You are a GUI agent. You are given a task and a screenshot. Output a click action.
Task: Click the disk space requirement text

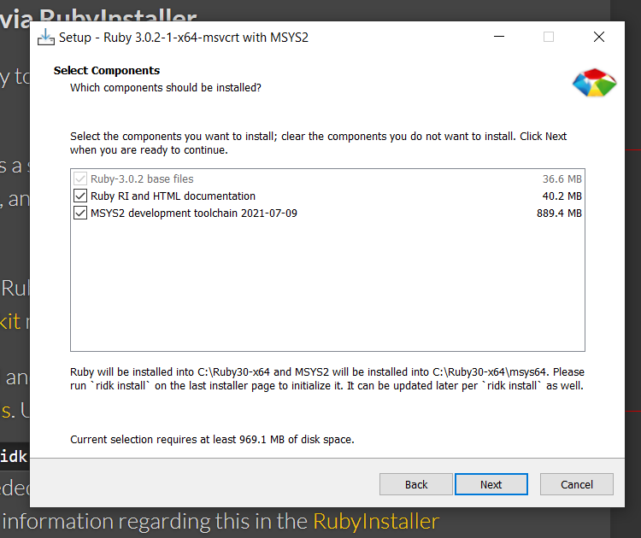coord(212,440)
